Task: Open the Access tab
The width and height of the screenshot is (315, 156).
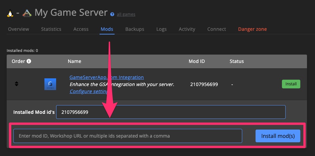Action: coord(81,29)
